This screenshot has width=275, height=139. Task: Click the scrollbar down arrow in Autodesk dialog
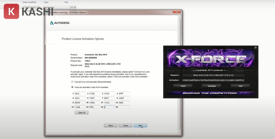(x=179, y=133)
